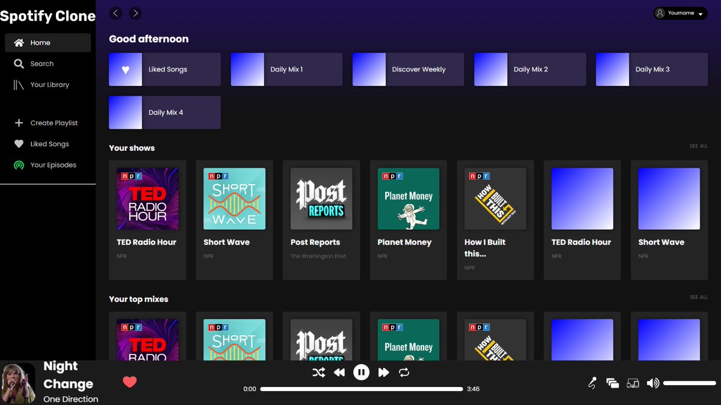Open blue-gradient Short Wave card in Your shows

pyautogui.click(x=669, y=220)
